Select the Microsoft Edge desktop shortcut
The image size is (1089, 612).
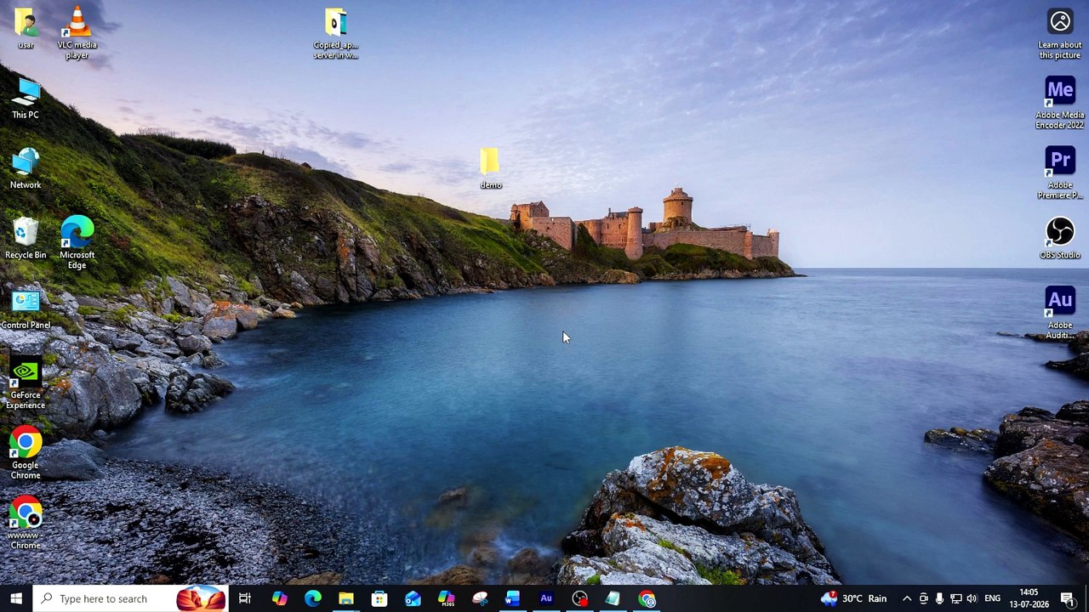(77, 242)
